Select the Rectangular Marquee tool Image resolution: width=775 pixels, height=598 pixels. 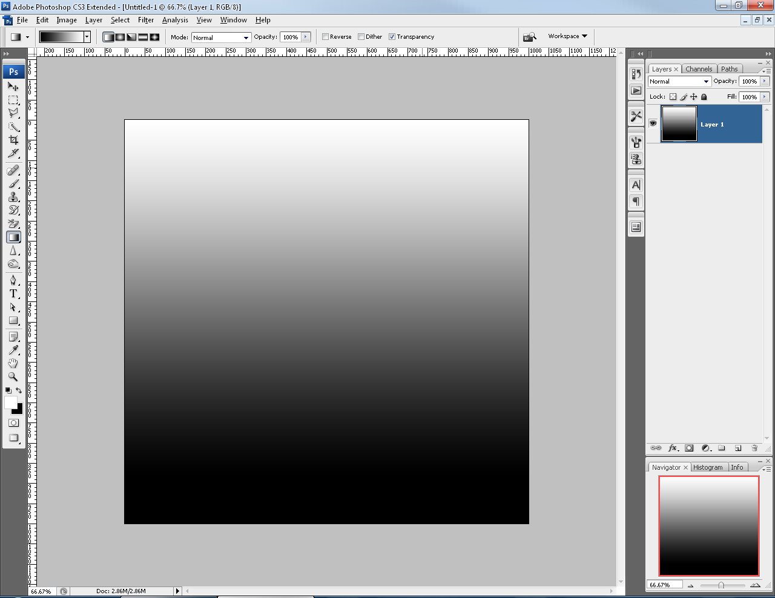pyautogui.click(x=13, y=100)
